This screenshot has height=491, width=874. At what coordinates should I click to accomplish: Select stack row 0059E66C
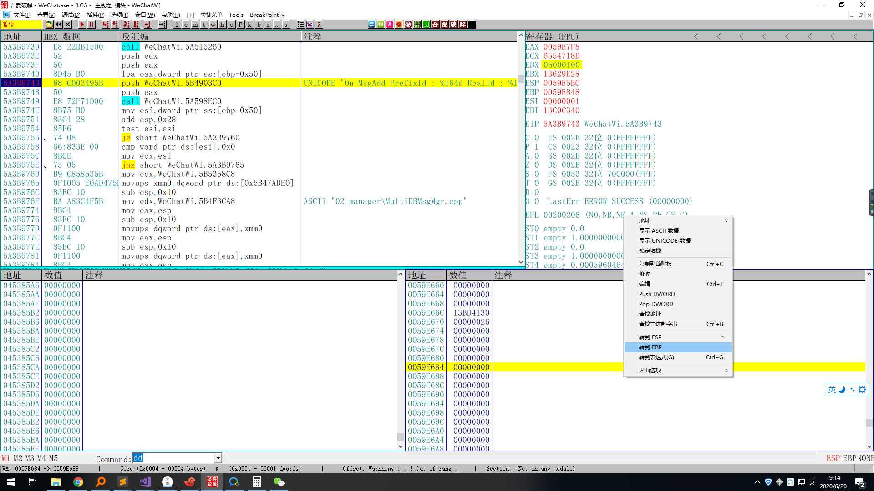point(635,313)
